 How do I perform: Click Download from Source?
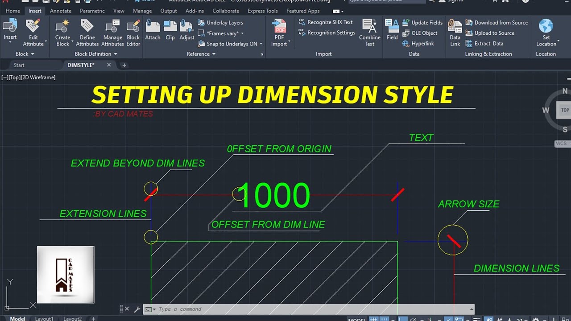(497, 22)
